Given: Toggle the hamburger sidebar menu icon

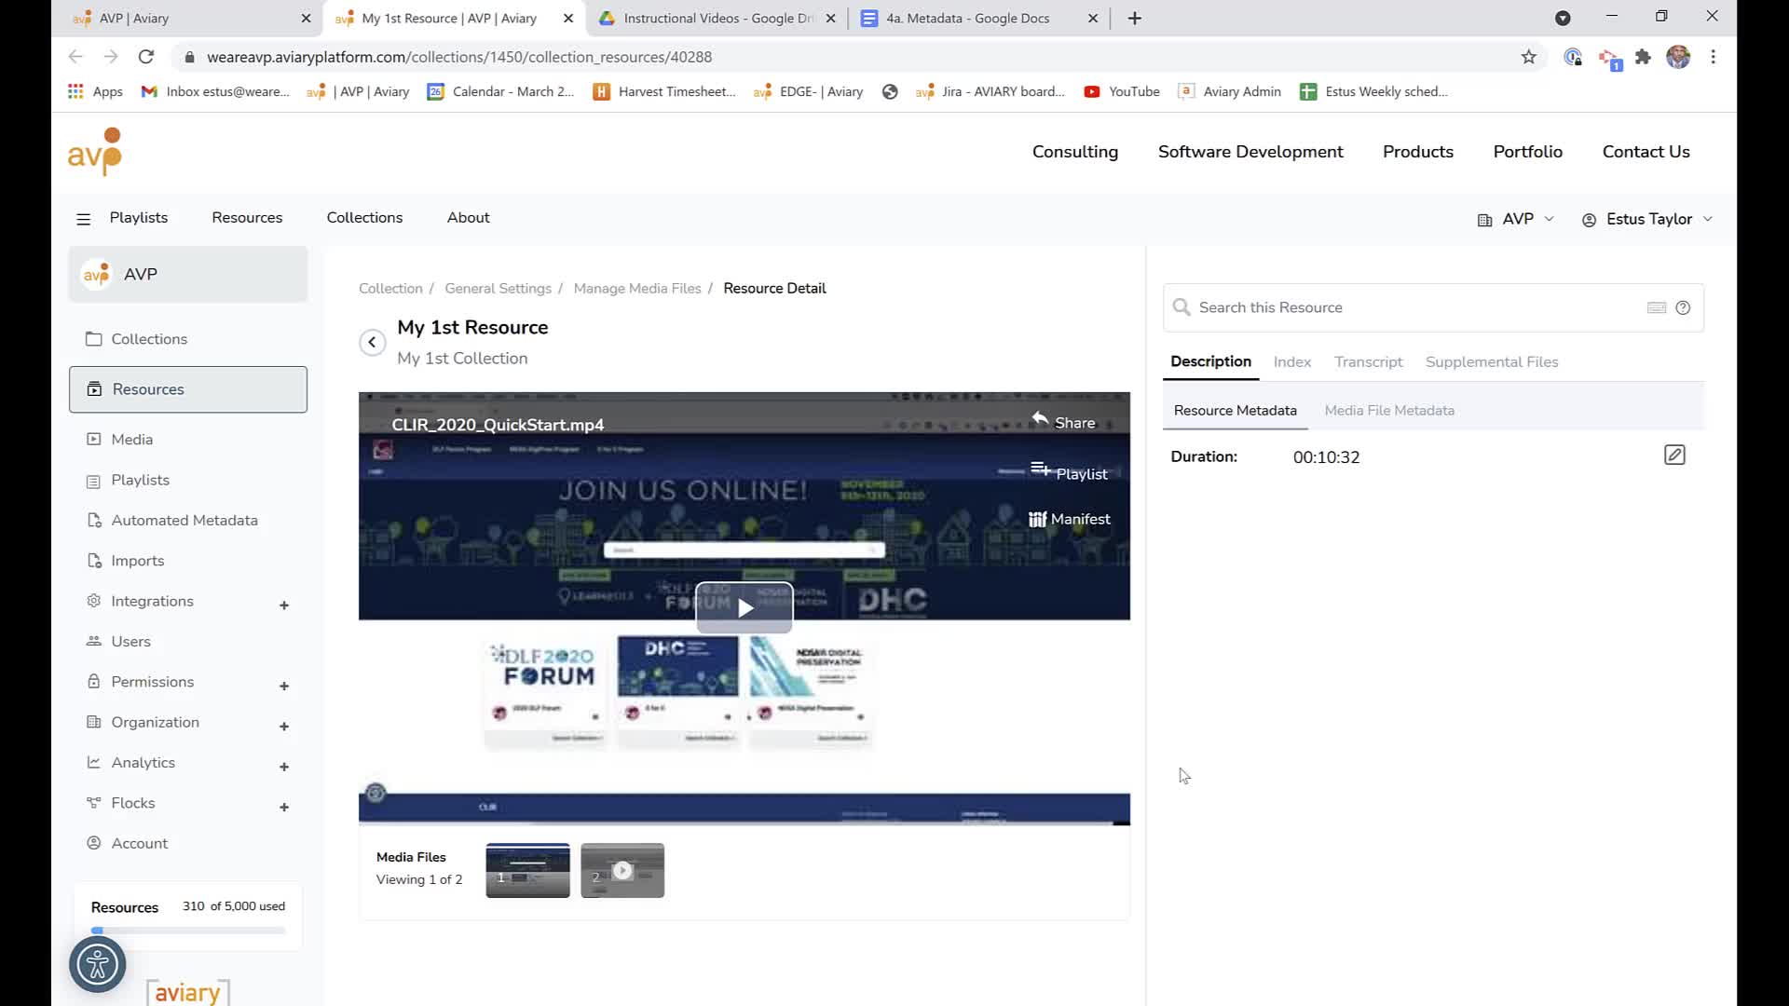Looking at the screenshot, I should pos(83,219).
